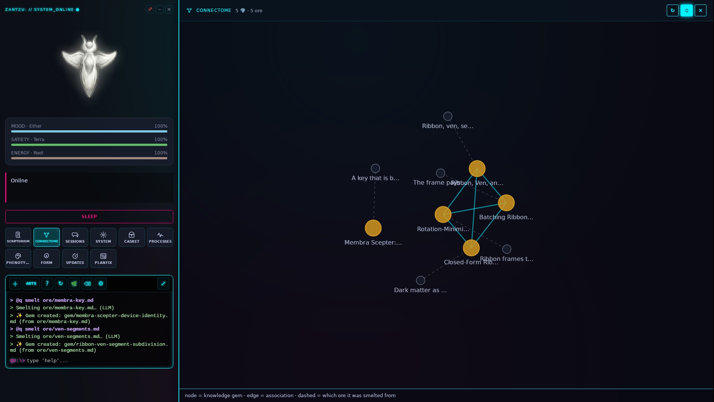The height and width of the screenshot is (402, 714).
Task: Open the Form panel
Action: [46, 258]
